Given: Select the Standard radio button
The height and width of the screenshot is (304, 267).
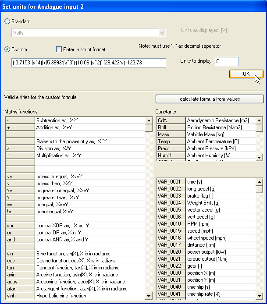Looking at the screenshot, I should pyautogui.click(x=7, y=21).
